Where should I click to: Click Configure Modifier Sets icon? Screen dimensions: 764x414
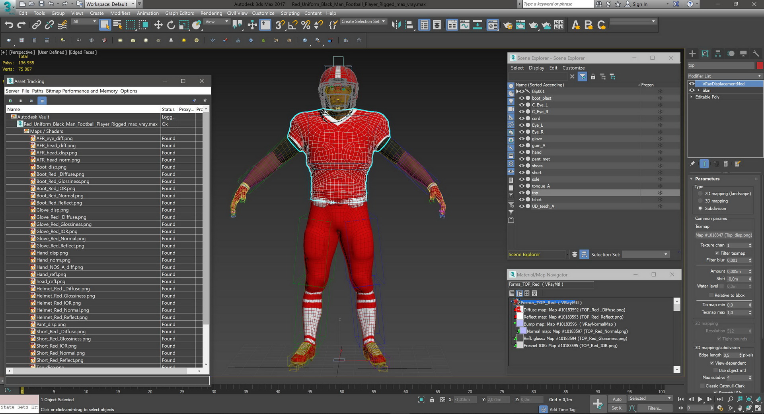pos(737,164)
